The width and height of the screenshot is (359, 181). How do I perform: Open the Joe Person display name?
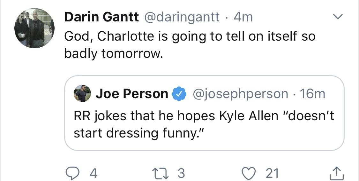[132, 94]
